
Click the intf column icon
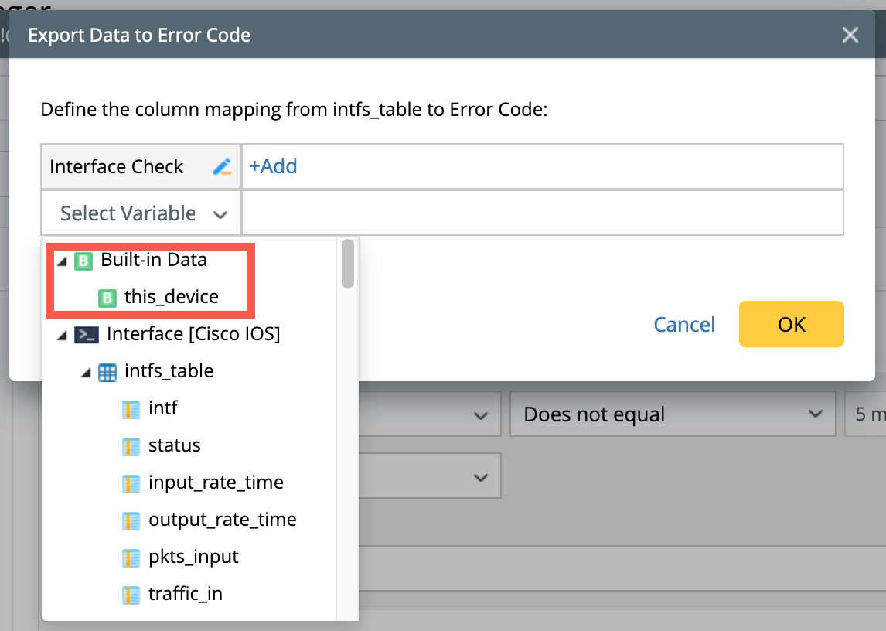point(131,408)
